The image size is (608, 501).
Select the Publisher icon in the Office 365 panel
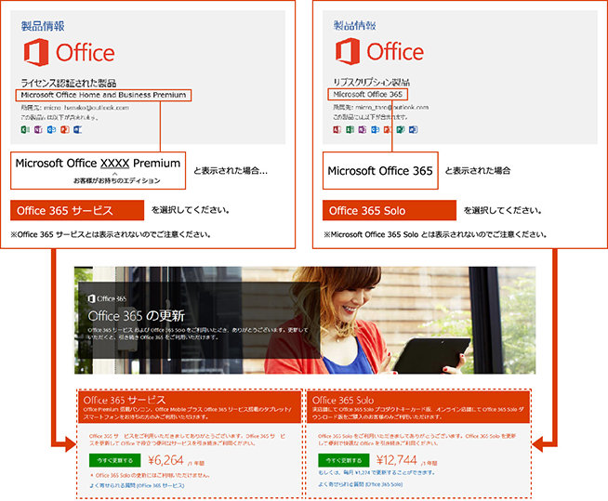tap(402, 130)
